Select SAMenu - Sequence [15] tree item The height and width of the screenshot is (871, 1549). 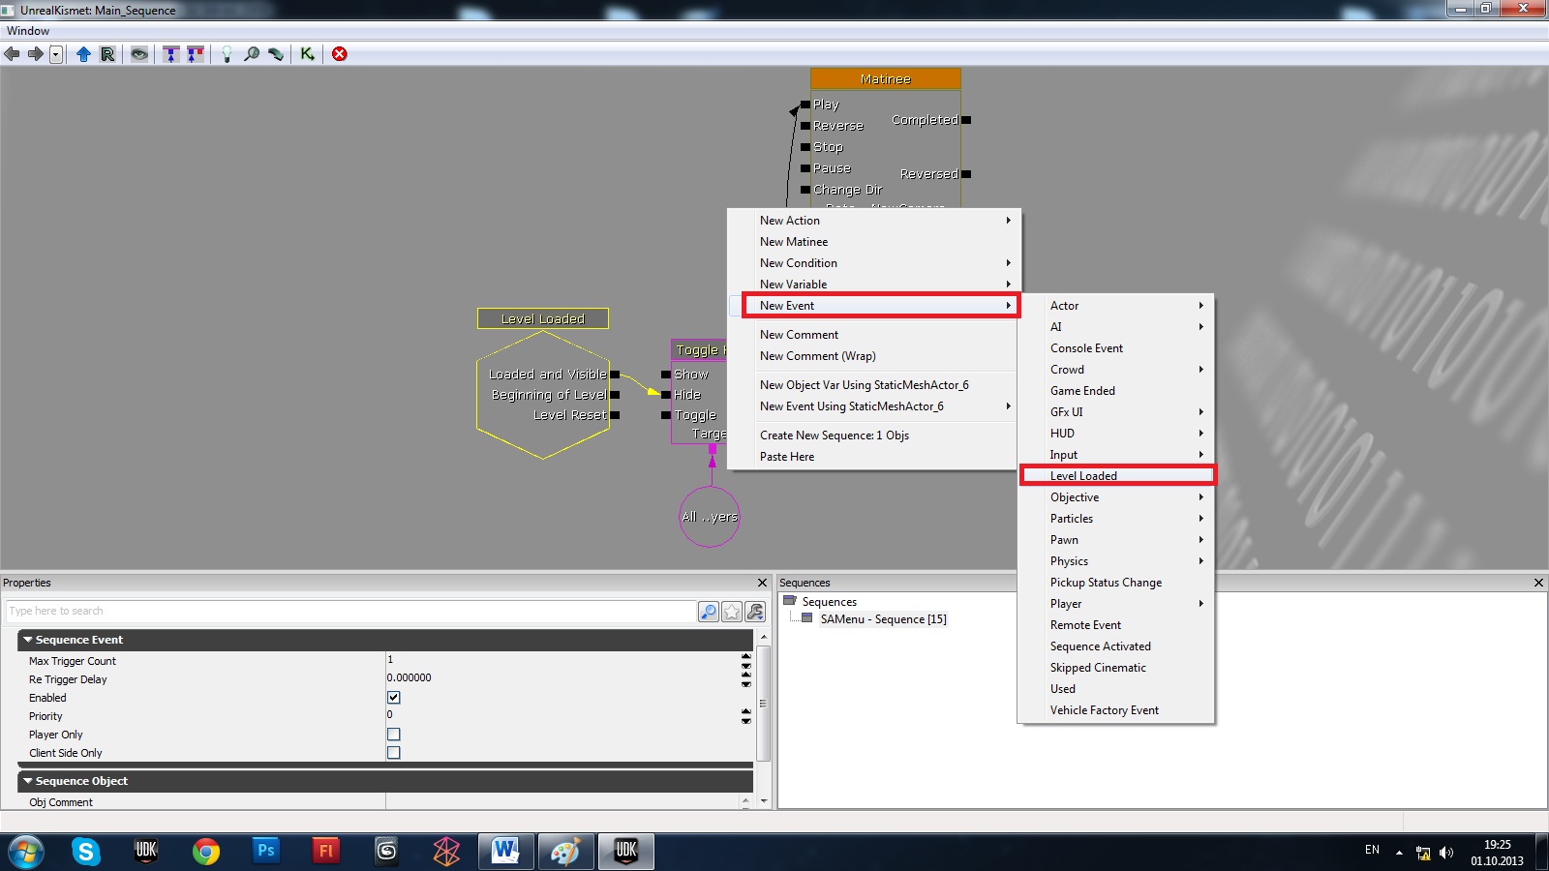[883, 619]
